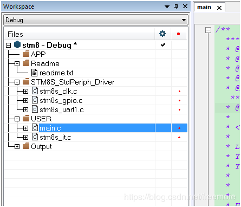Switch to the main editor tab
The image size is (241, 207).
[x=204, y=7]
